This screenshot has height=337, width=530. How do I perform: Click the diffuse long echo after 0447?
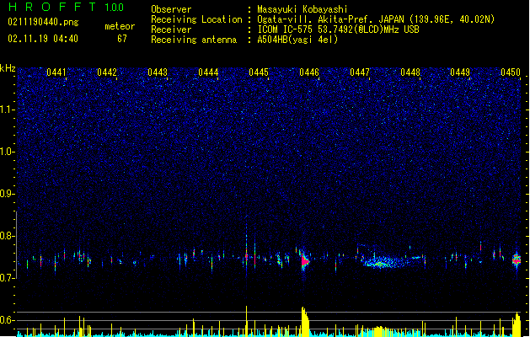(x=385, y=262)
